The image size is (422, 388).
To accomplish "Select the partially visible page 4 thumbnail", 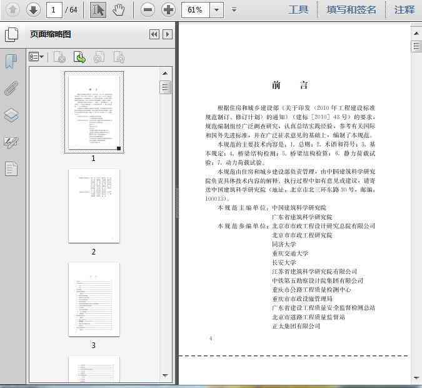I will coord(94,369).
